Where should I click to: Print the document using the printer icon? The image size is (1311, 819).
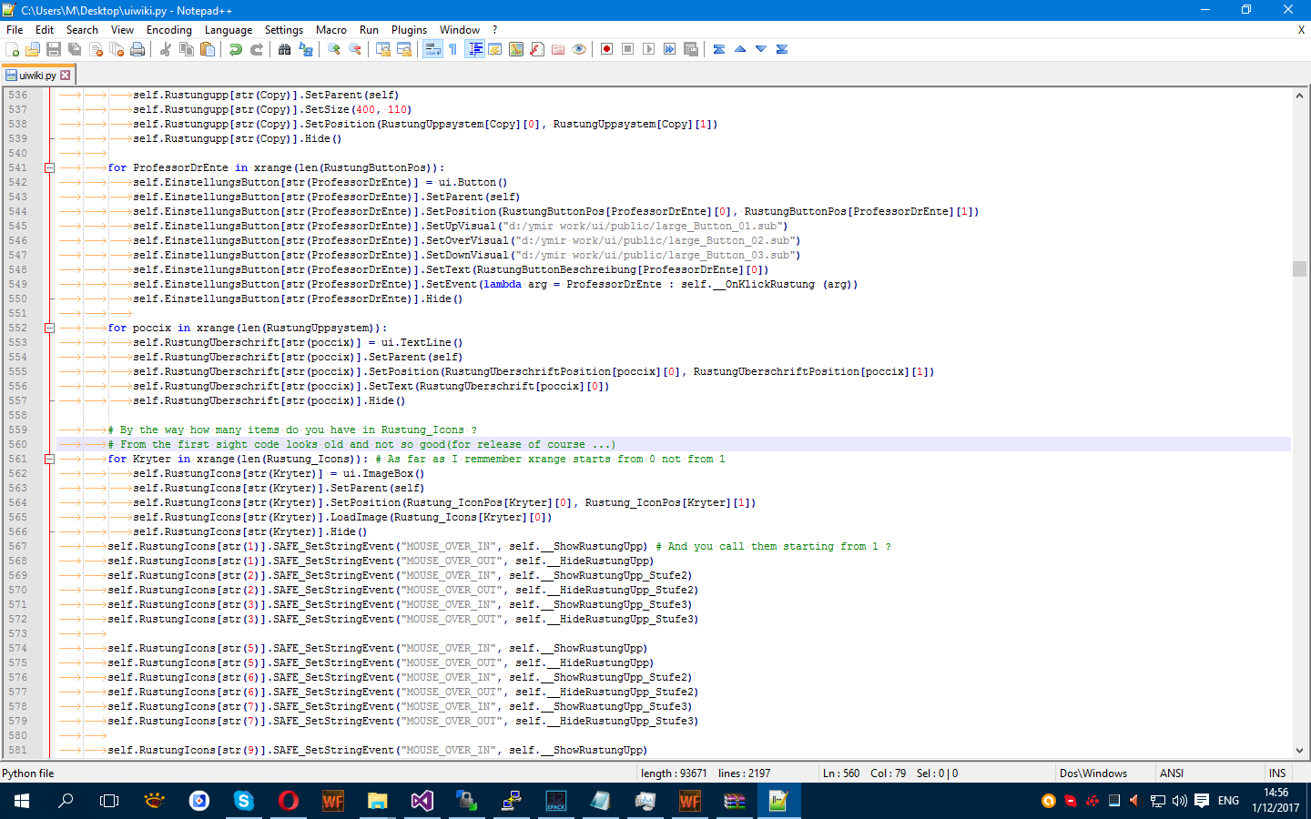[137, 49]
